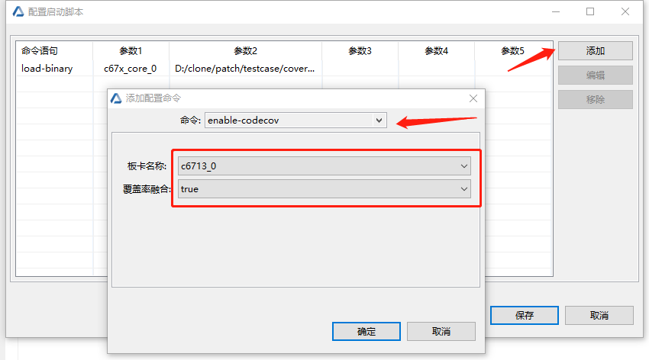Confirm with 确定 in 添加配置命令 dialog
The image size is (649, 360).
[x=366, y=332]
